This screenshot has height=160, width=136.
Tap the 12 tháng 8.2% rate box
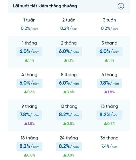pyautogui.click(x=69, y=115)
